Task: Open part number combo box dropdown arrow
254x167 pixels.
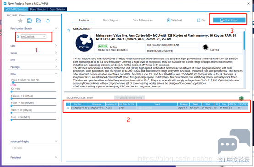Action: [x=44, y=37]
